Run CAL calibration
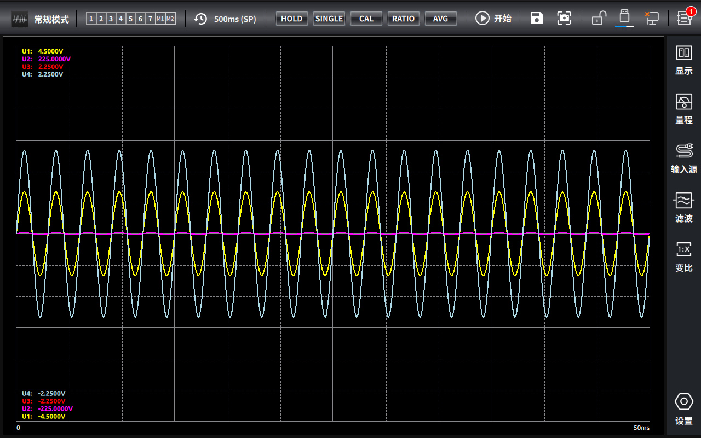This screenshot has width=701, height=438. [x=366, y=19]
